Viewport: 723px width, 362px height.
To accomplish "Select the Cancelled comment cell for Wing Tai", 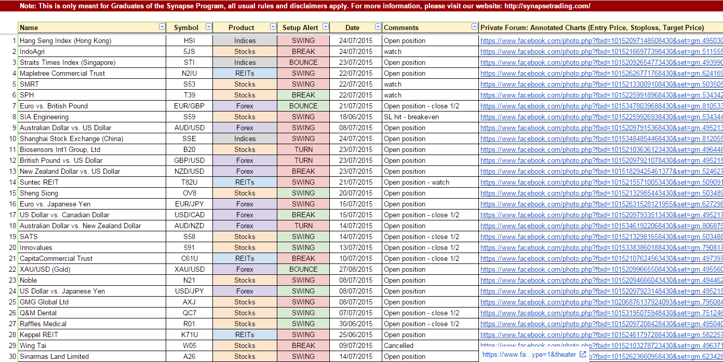I will click(x=430, y=345).
